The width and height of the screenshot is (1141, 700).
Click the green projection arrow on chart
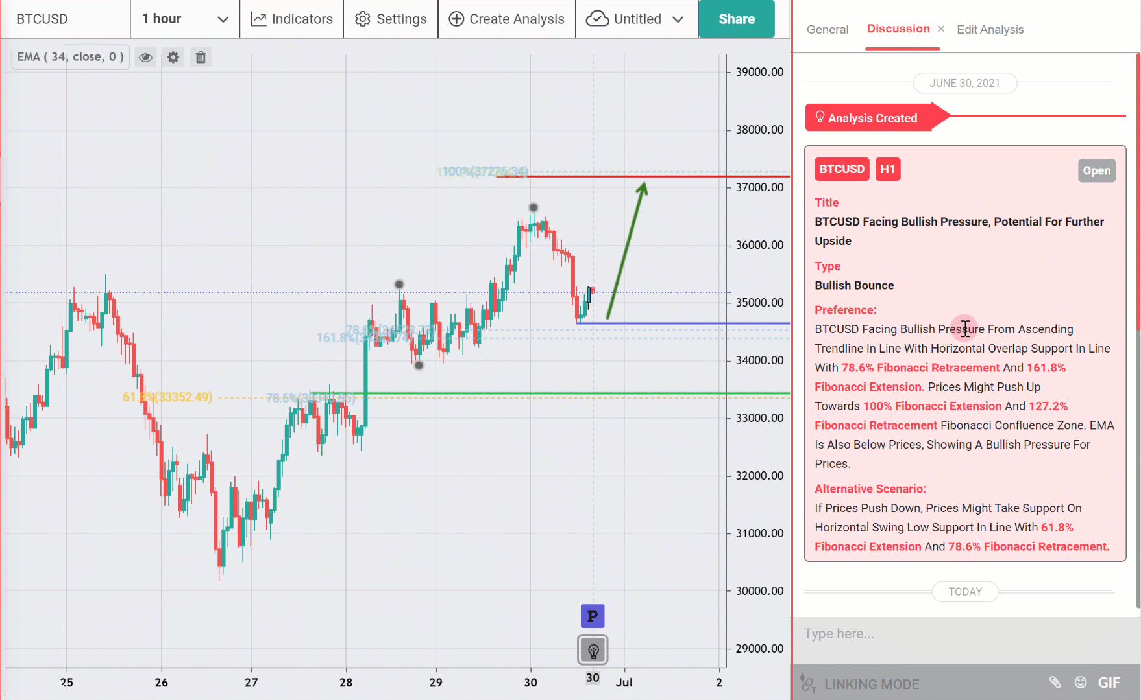pos(626,251)
